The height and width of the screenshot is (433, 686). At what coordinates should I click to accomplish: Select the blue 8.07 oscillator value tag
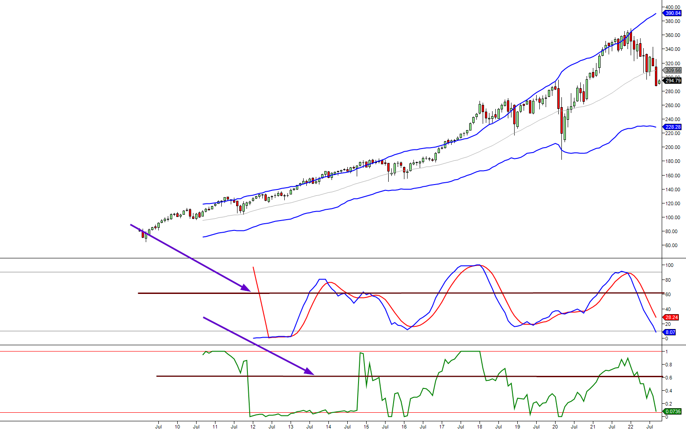tap(670, 333)
